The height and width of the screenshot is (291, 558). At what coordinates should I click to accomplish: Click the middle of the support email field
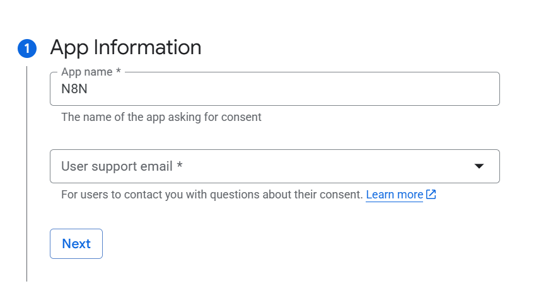pyautogui.click(x=274, y=166)
